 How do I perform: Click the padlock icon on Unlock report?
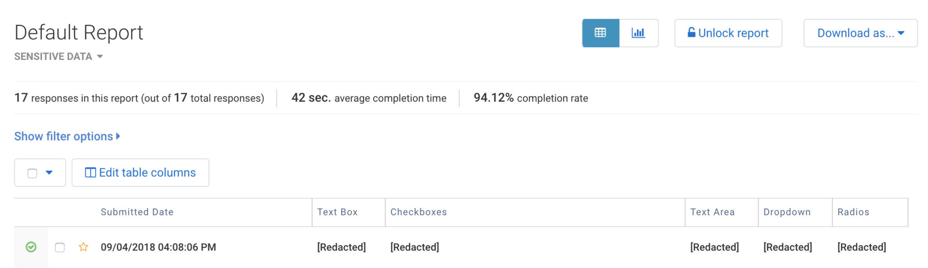click(691, 33)
